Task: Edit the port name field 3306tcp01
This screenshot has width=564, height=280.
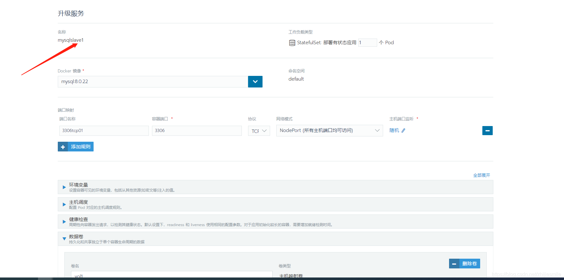Action: tap(104, 130)
